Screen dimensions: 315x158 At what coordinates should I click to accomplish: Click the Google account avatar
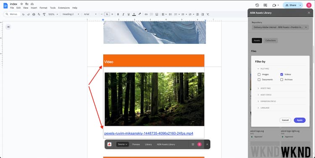(x=309, y=5)
